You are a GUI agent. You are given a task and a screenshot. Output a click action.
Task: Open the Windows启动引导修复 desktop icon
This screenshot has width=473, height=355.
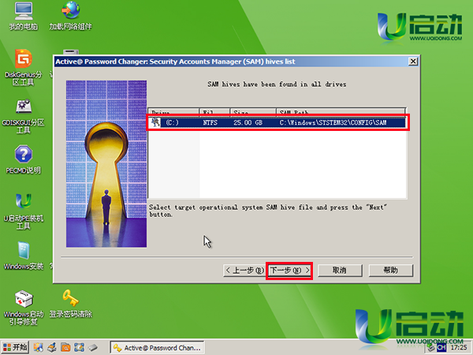click(23, 308)
